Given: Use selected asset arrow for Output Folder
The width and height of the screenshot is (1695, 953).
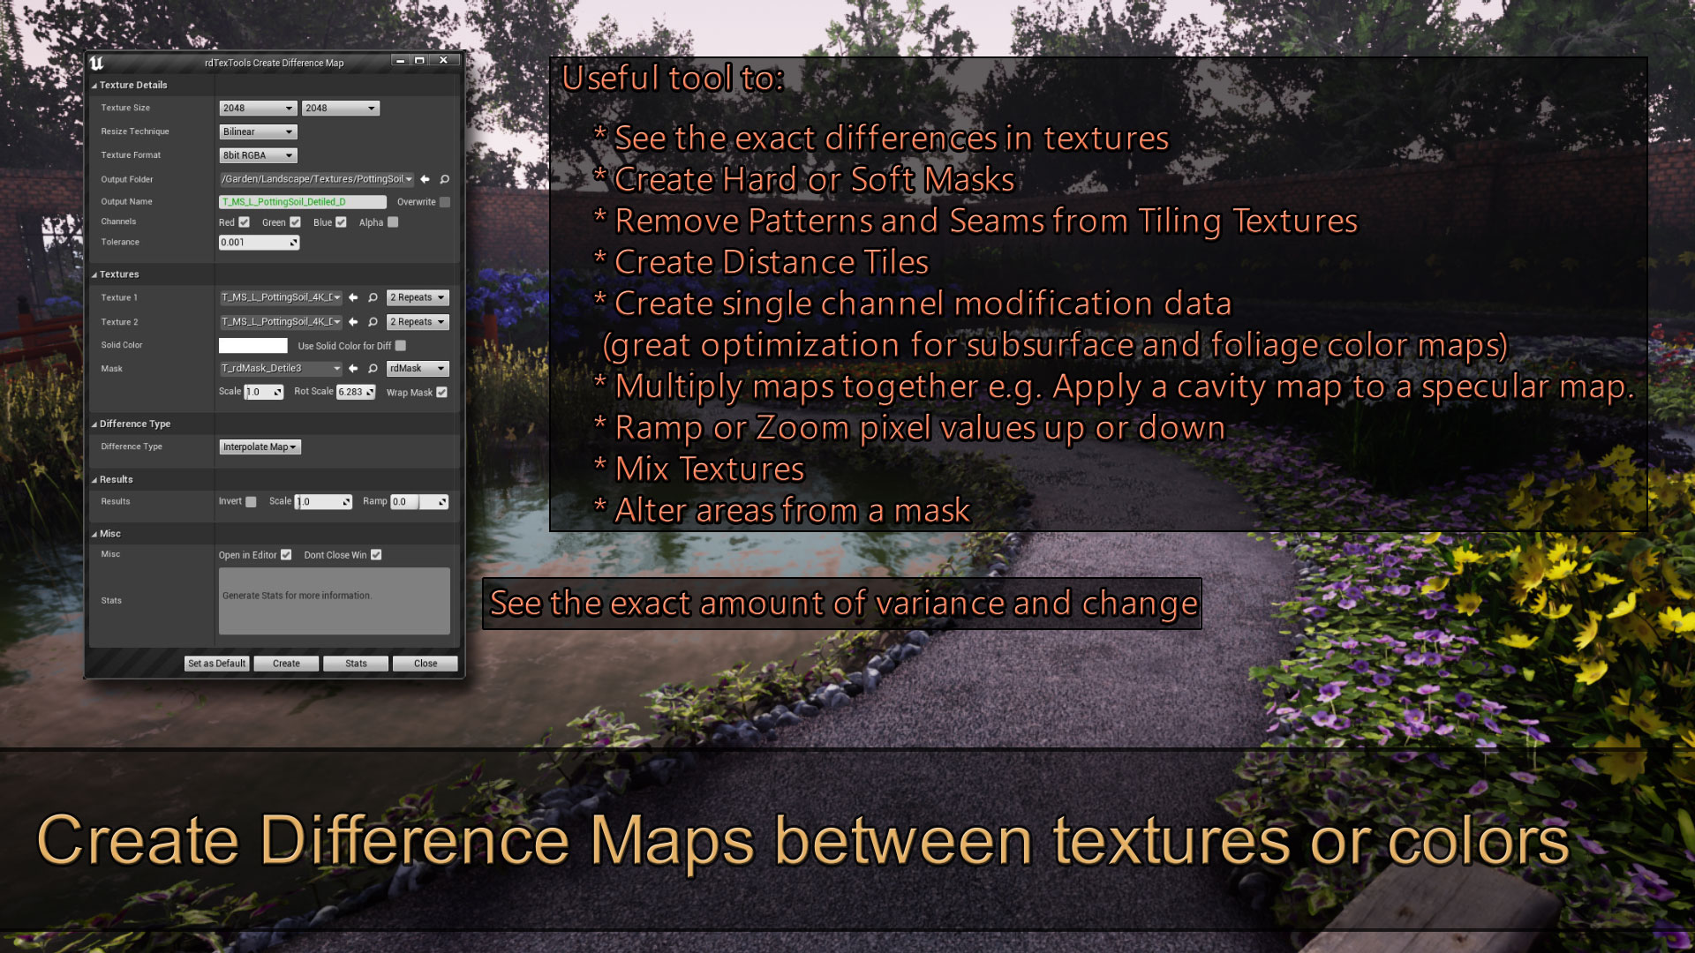Looking at the screenshot, I should [426, 179].
